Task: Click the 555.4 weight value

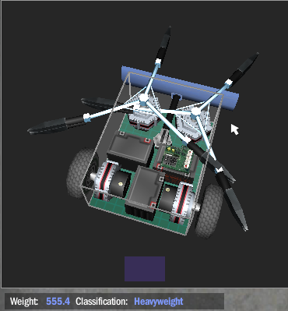Action: click(58, 302)
